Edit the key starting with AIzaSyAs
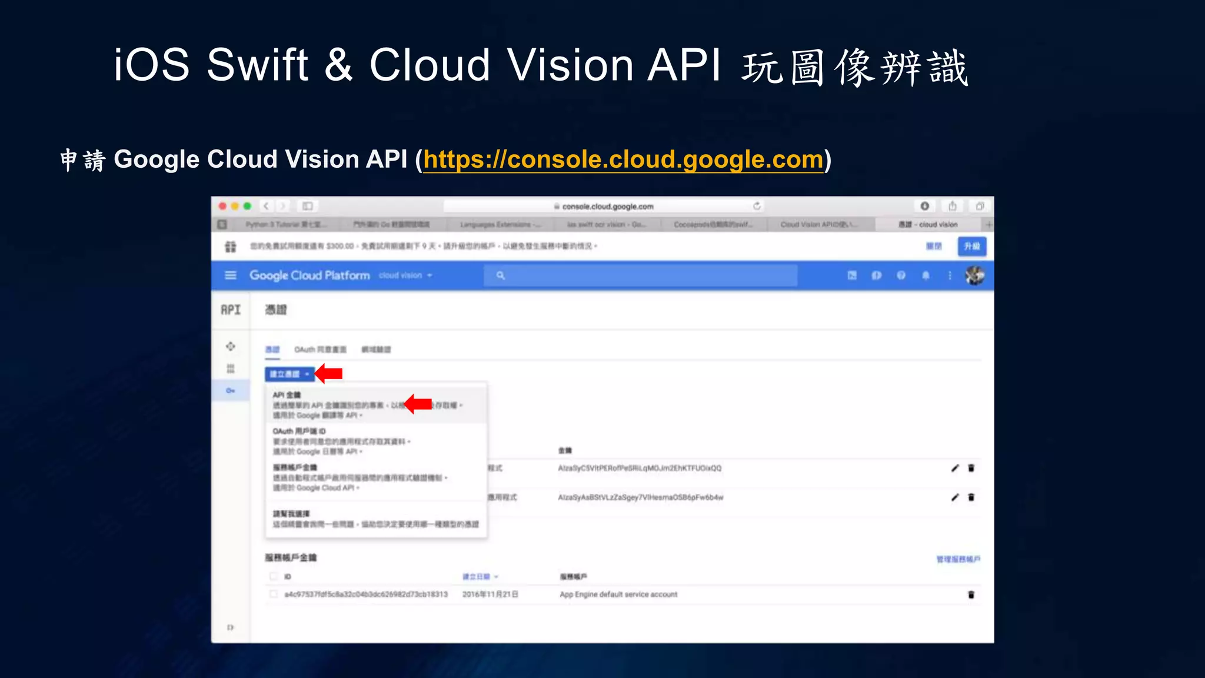 [x=955, y=498]
